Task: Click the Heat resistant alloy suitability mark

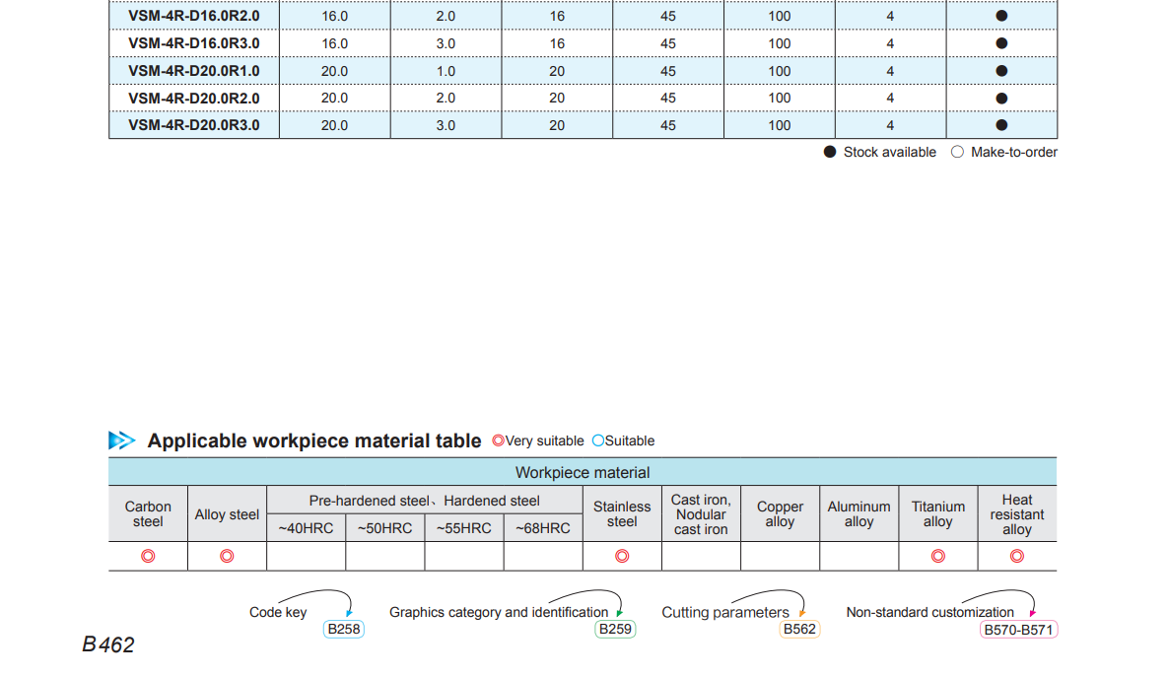Action: (1017, 556)
